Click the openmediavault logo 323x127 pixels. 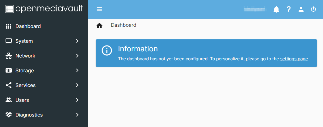44,9
